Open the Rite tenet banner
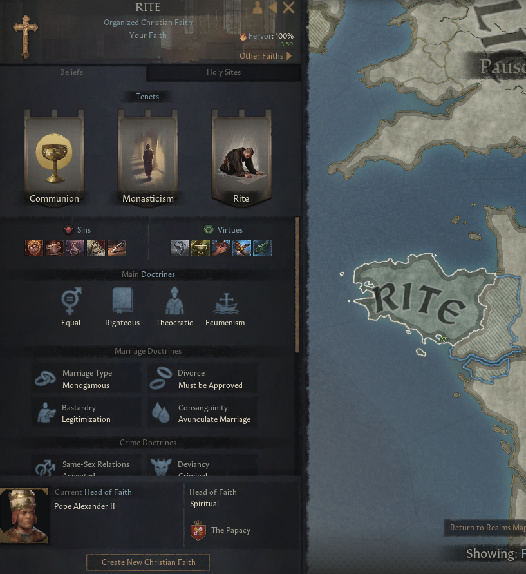This screenshot has width=526, height=574. coord(241,158)
